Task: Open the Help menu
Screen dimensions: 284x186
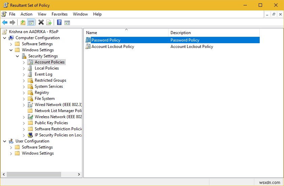Action: pyautogui.click(x=98, y=14)
